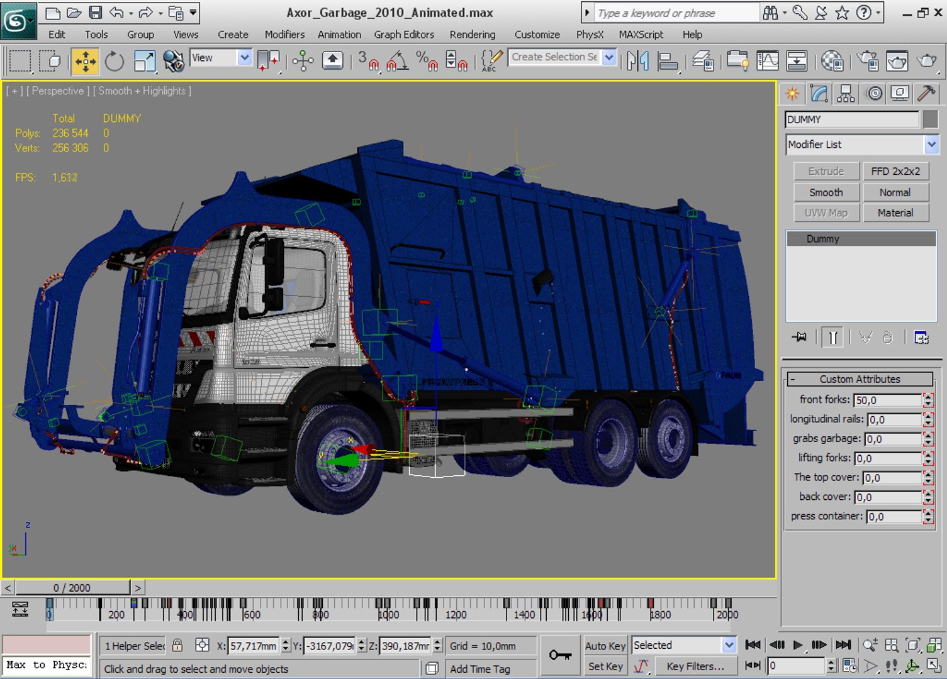The image size is (947, 679).
Task: Open the Create Selection Set dropdown
Action: pyautogui.click(x=609, y=57)
